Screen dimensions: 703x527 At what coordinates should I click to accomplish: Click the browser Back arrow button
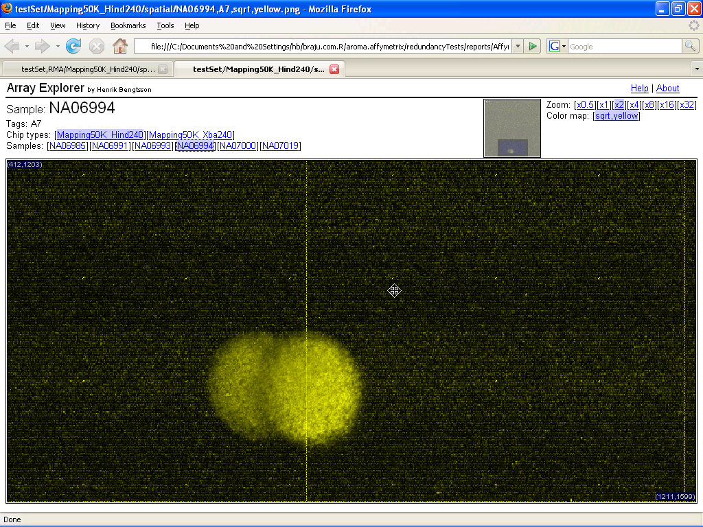click(12, 47)
